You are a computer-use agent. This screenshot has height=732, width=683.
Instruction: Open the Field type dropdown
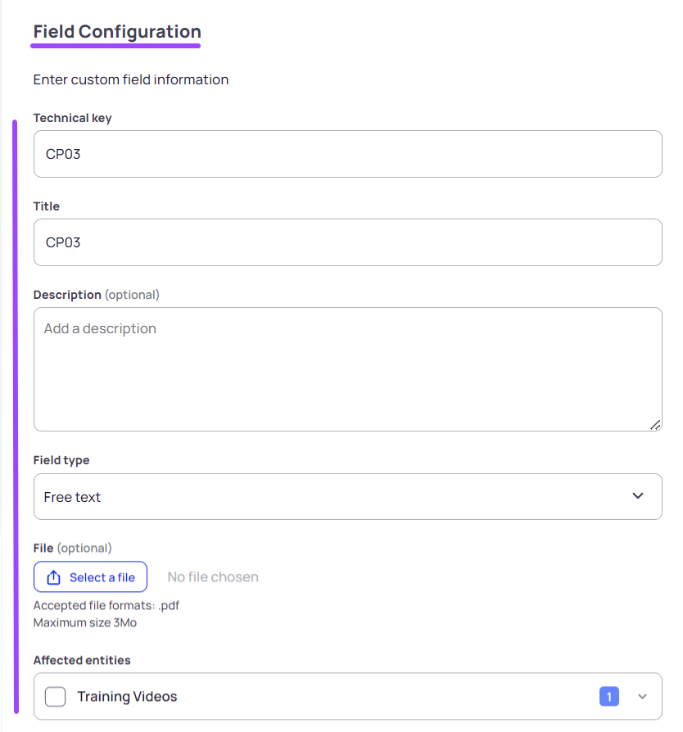tap(348, 497)
